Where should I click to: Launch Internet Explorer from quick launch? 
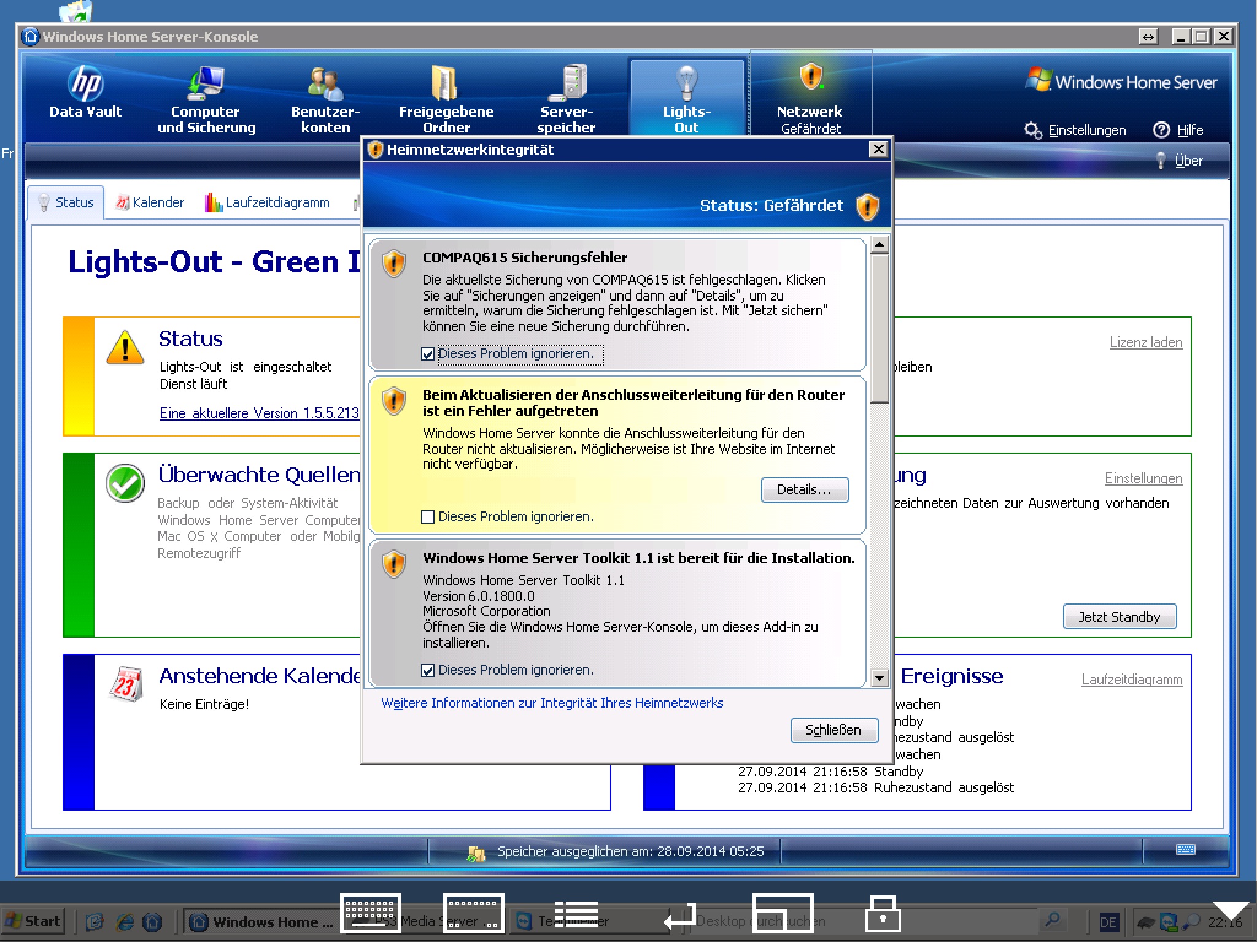click(125, 921)
